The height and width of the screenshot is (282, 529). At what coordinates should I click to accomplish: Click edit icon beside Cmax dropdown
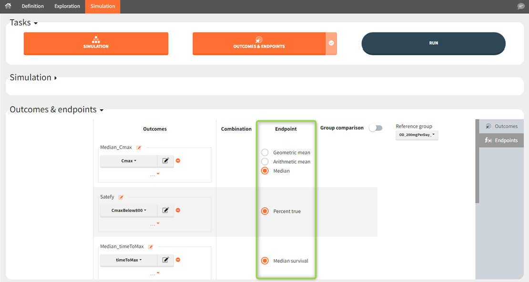click(x=165, y=161)
